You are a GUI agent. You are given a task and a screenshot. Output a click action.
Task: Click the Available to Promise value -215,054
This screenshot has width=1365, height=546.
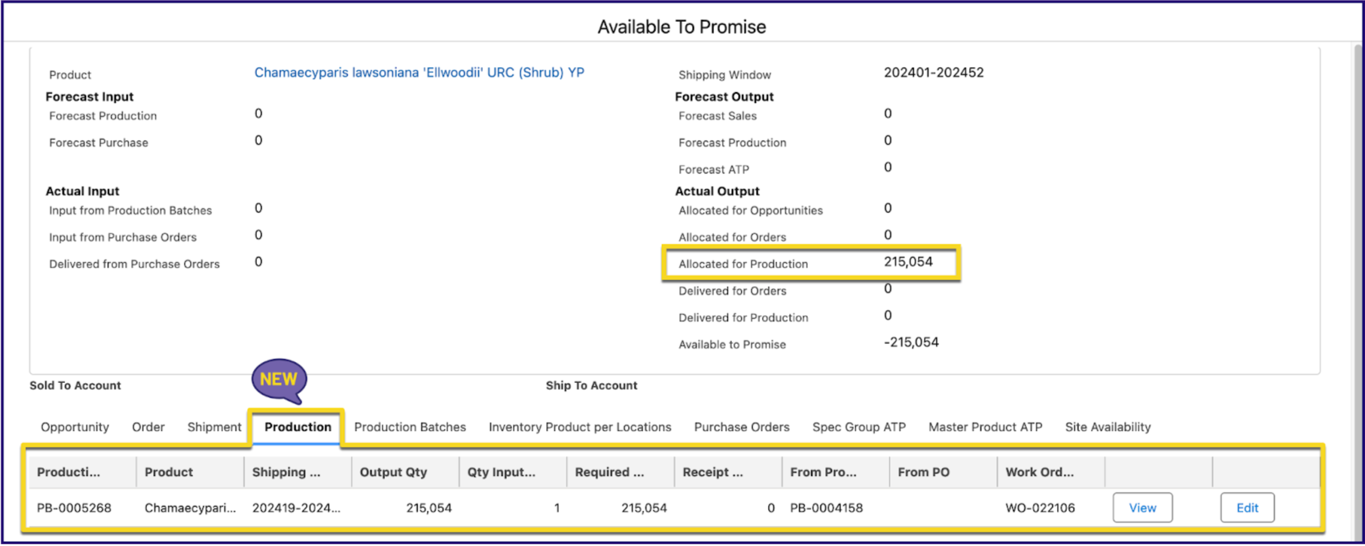[x=911, y=342]
